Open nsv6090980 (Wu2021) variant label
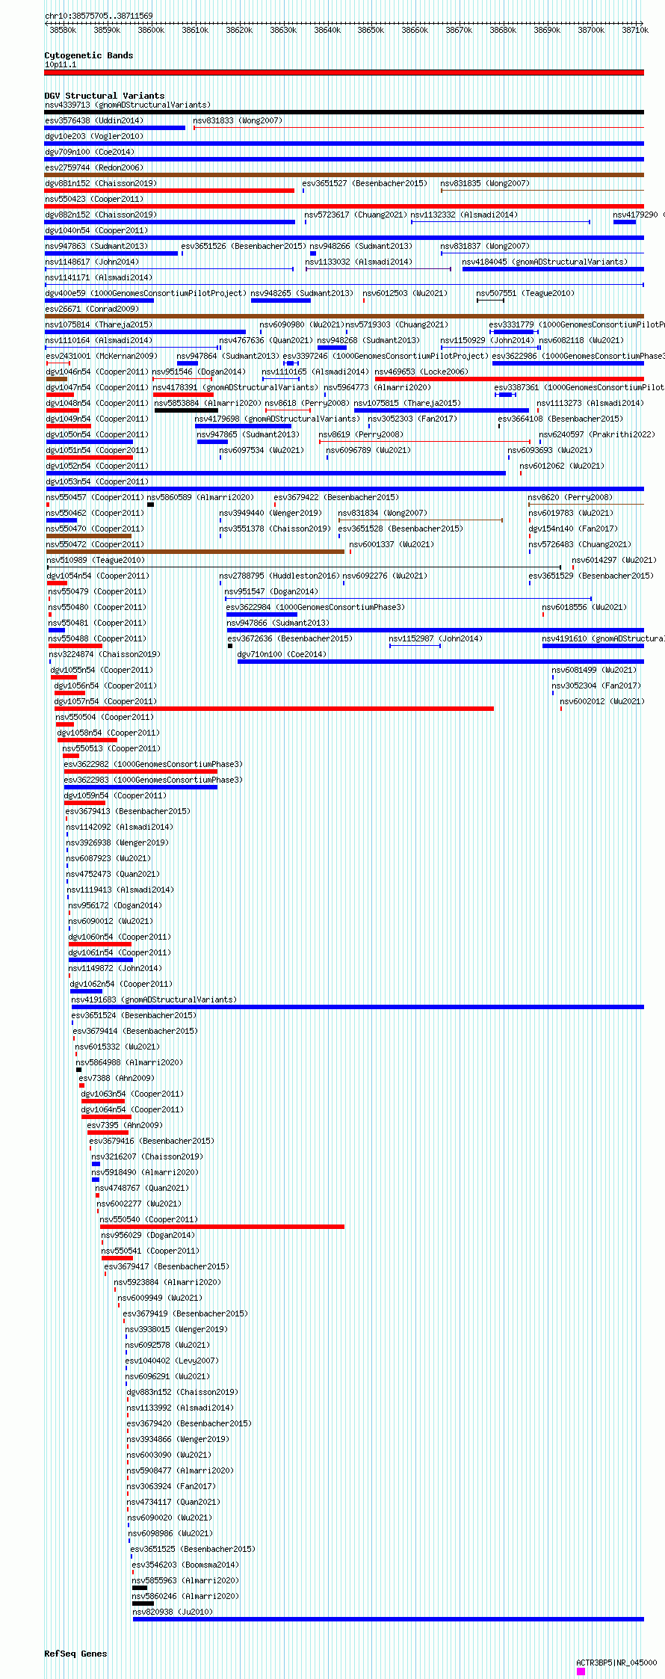This screenshot has height=1679, width=665. pos(302,324)
